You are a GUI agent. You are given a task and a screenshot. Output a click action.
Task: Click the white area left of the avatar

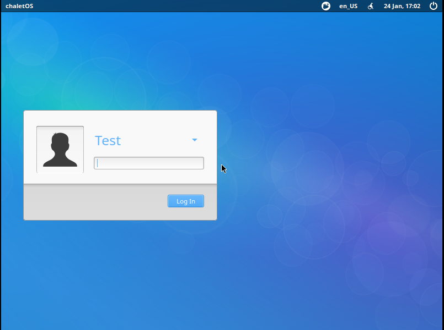coord(30,148)
